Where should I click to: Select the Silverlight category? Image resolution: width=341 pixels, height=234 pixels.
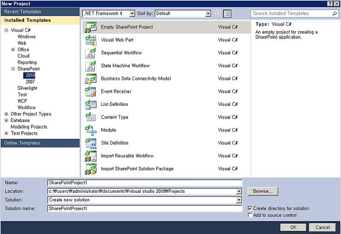click(x=27, y=88)
